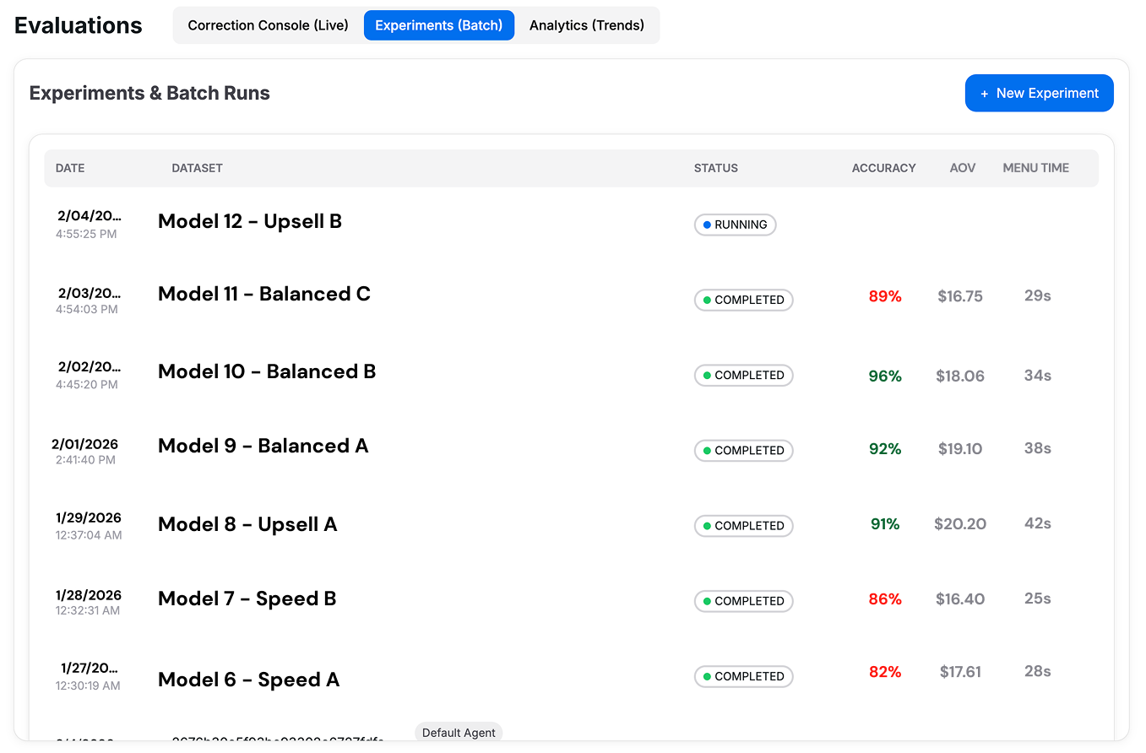1146x753 pixels.
Task: Toggle the RUNNING status pill for Model 12
Action: click(735, 225)
